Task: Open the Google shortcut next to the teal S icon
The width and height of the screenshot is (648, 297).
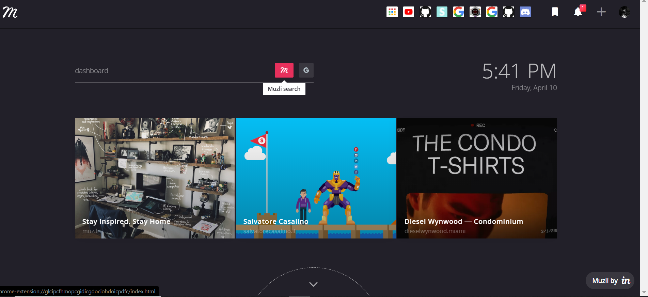Action: point(459,12)
